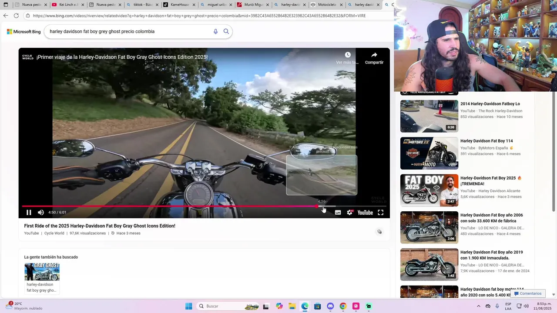Reload the page with refresh icon
The width and height of the screenshot is (557, 313).
point(16,16)
